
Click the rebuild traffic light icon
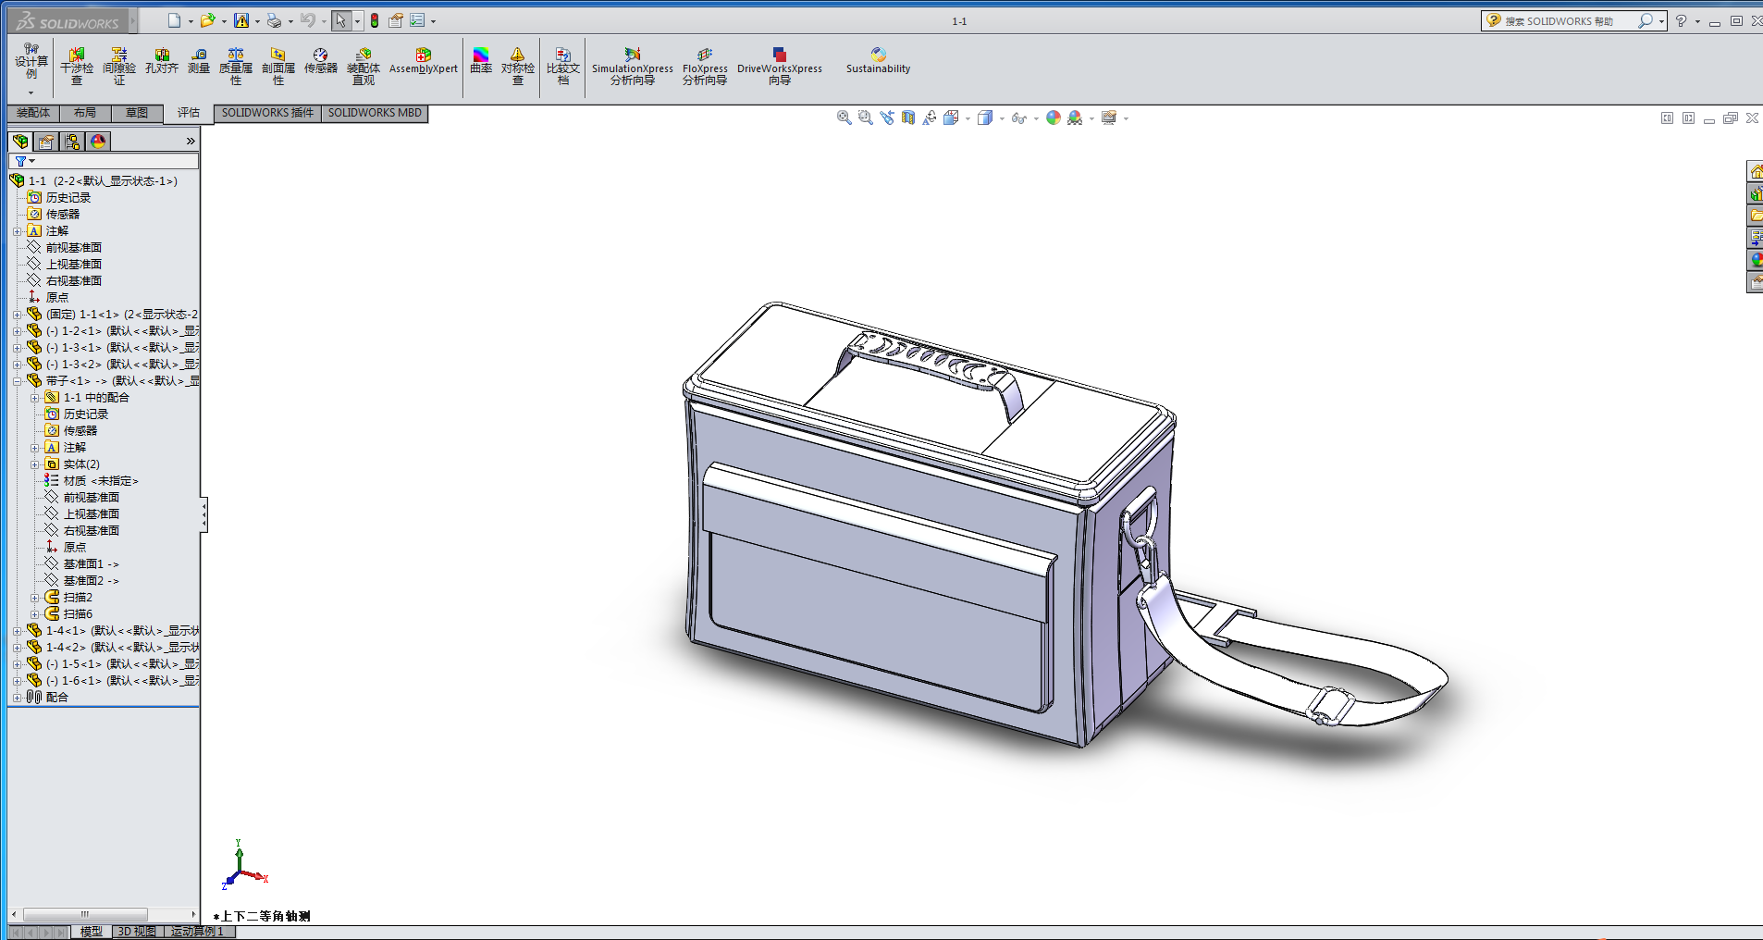(x=375, y=20)
